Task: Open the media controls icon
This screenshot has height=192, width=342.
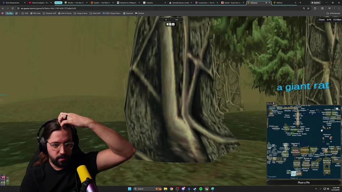Action: [x=329, y=8]
